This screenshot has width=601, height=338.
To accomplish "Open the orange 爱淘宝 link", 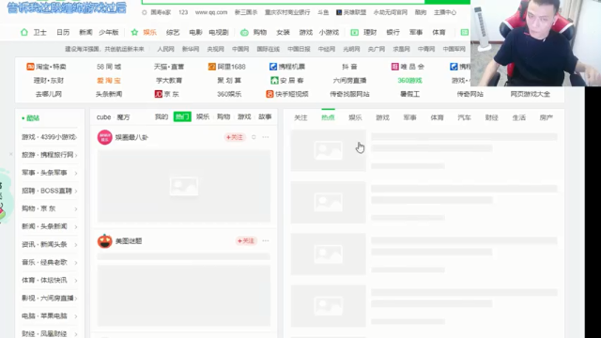I will tap(109, 81).
